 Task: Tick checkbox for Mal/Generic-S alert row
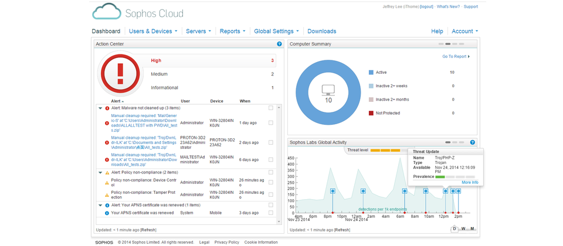[x=271, y=122]
